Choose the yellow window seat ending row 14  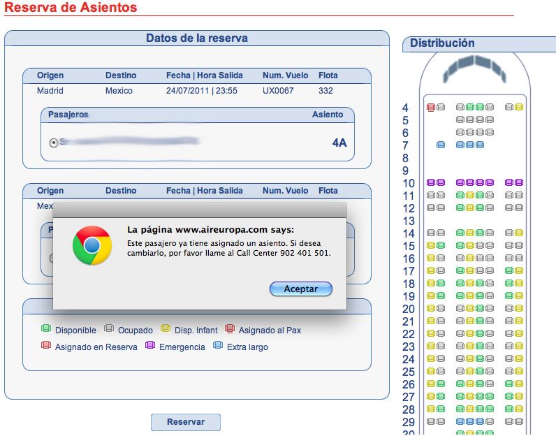point(519,233)
